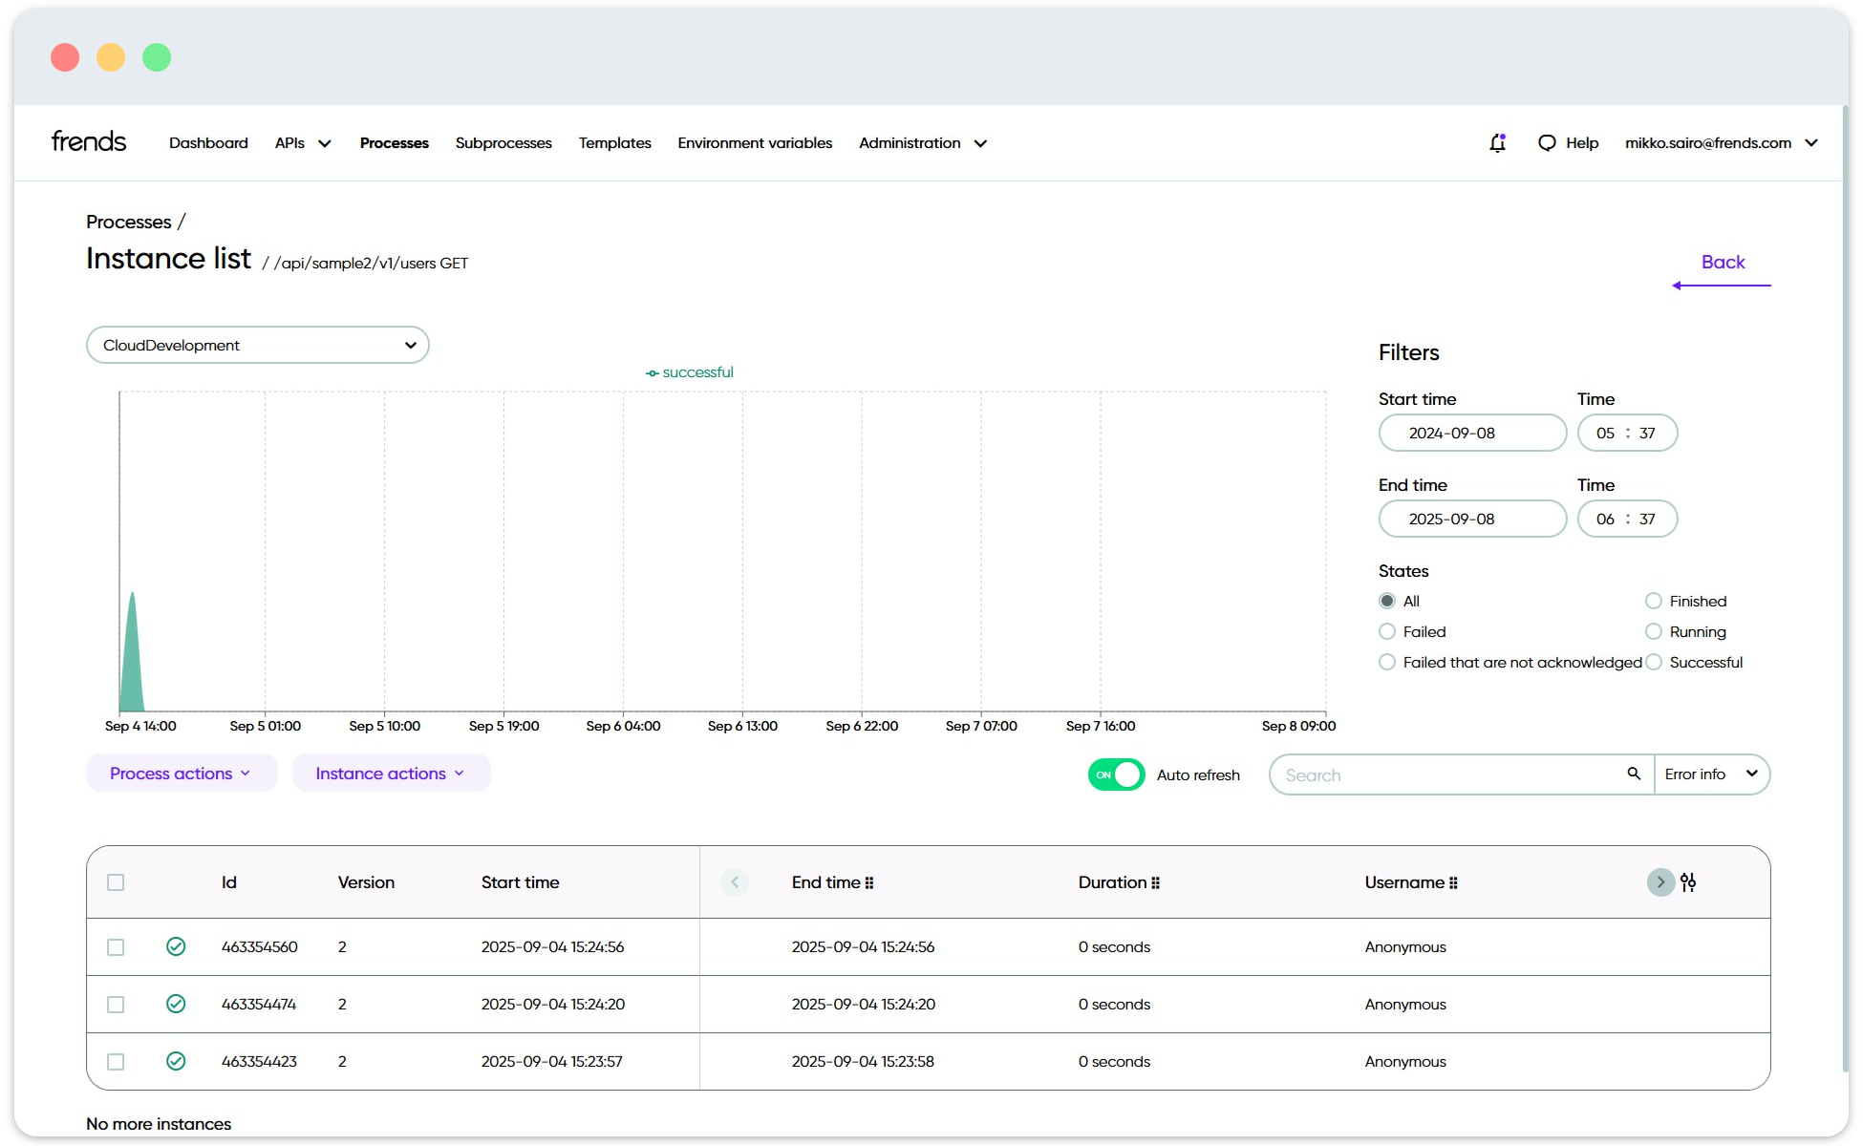Open the Subprocesses menu item

click(503, 143)
